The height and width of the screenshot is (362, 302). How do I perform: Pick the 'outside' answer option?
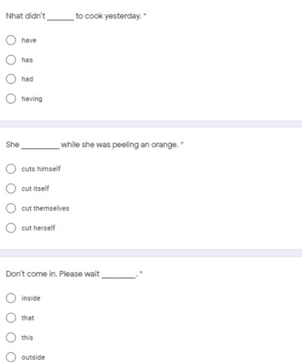pyautogui.click(x=11, y=357)
